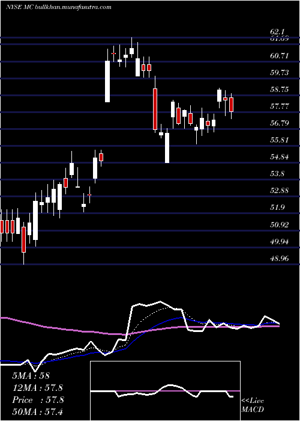Click the <<Live MACD label
300x421 pixels.
click(x=253, y=405)
